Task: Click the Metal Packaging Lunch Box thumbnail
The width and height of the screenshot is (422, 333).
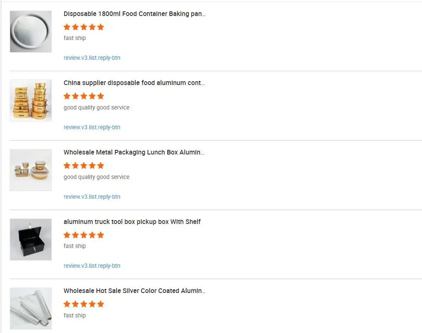Action: coord(31,170)
